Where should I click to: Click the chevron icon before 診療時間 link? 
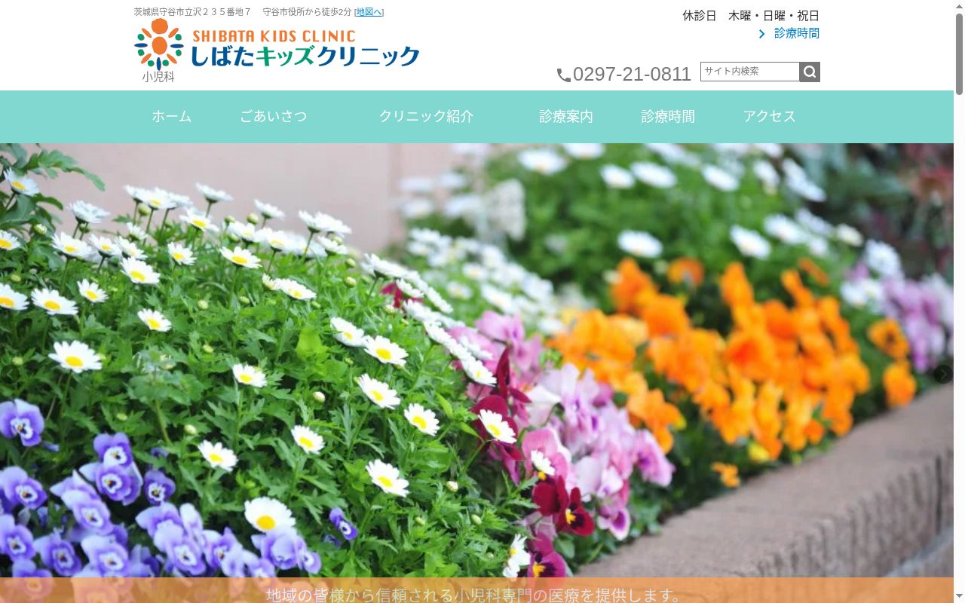click(761, 34)
